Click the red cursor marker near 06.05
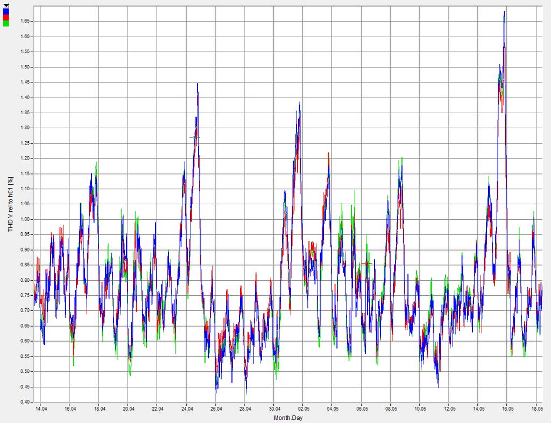 coord(366,263)
